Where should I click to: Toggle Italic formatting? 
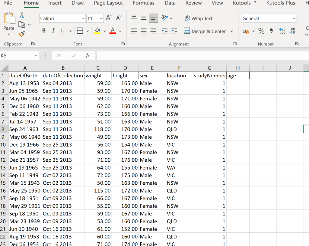(53, 31)
